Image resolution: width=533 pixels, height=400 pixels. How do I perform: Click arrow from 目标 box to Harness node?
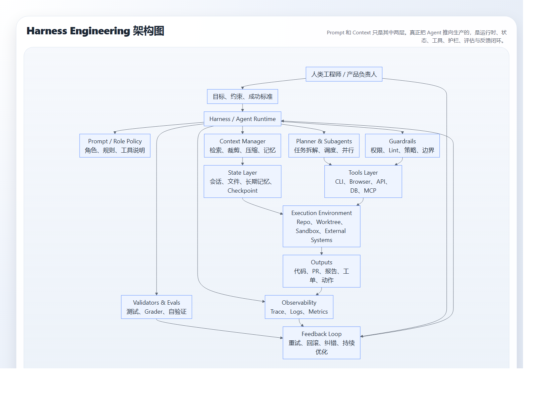(243, 108)
